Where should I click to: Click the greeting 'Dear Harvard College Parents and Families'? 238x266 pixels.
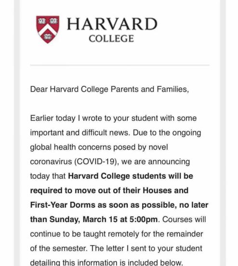(109, 90)
